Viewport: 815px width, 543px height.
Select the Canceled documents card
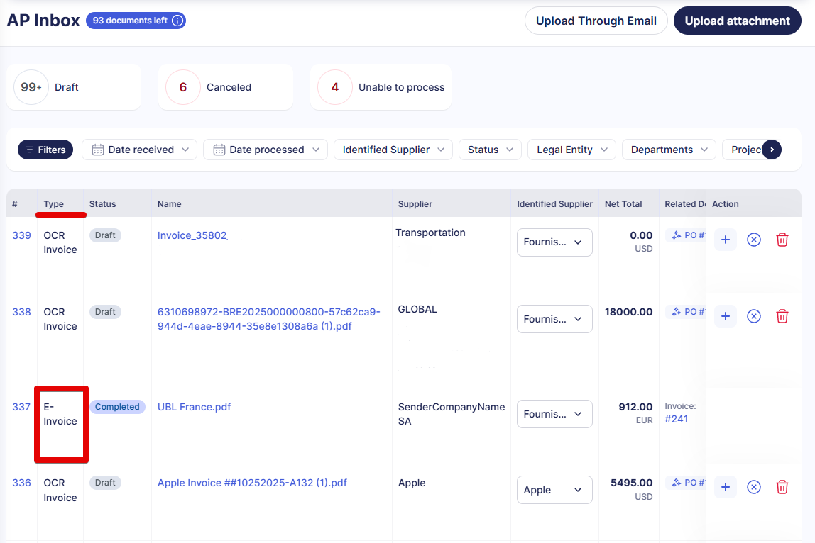coord(225,86)
